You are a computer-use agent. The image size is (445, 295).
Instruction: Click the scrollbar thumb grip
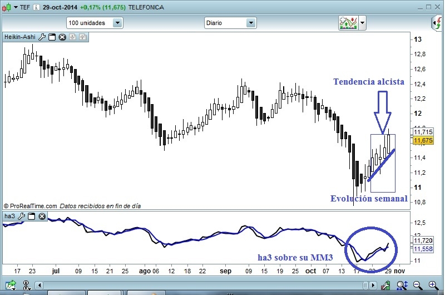(366, 285)
